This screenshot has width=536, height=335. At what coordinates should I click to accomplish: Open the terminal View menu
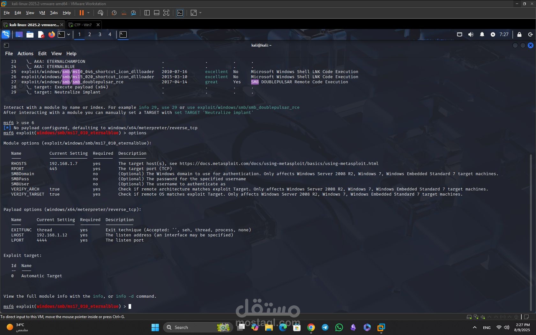tap(56, 54)
